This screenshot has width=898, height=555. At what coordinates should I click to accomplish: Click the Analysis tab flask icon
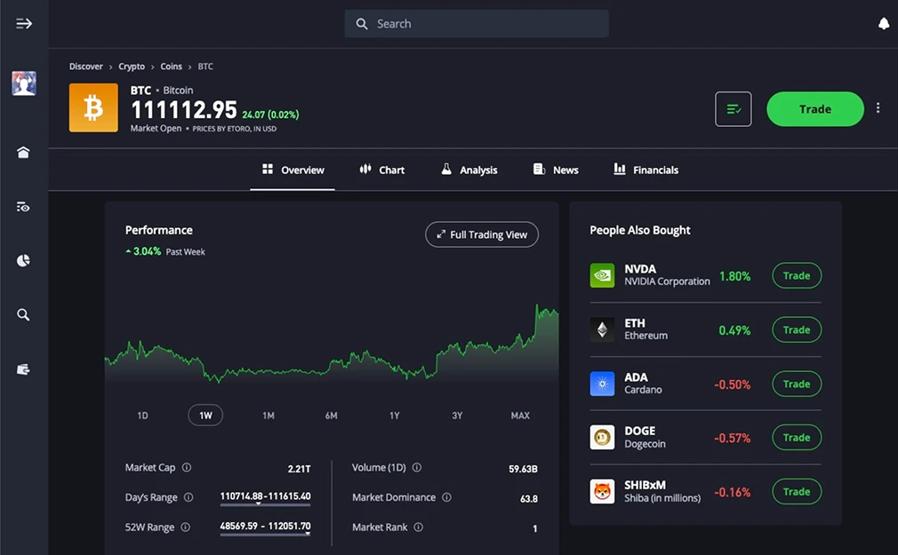(446, 169)
